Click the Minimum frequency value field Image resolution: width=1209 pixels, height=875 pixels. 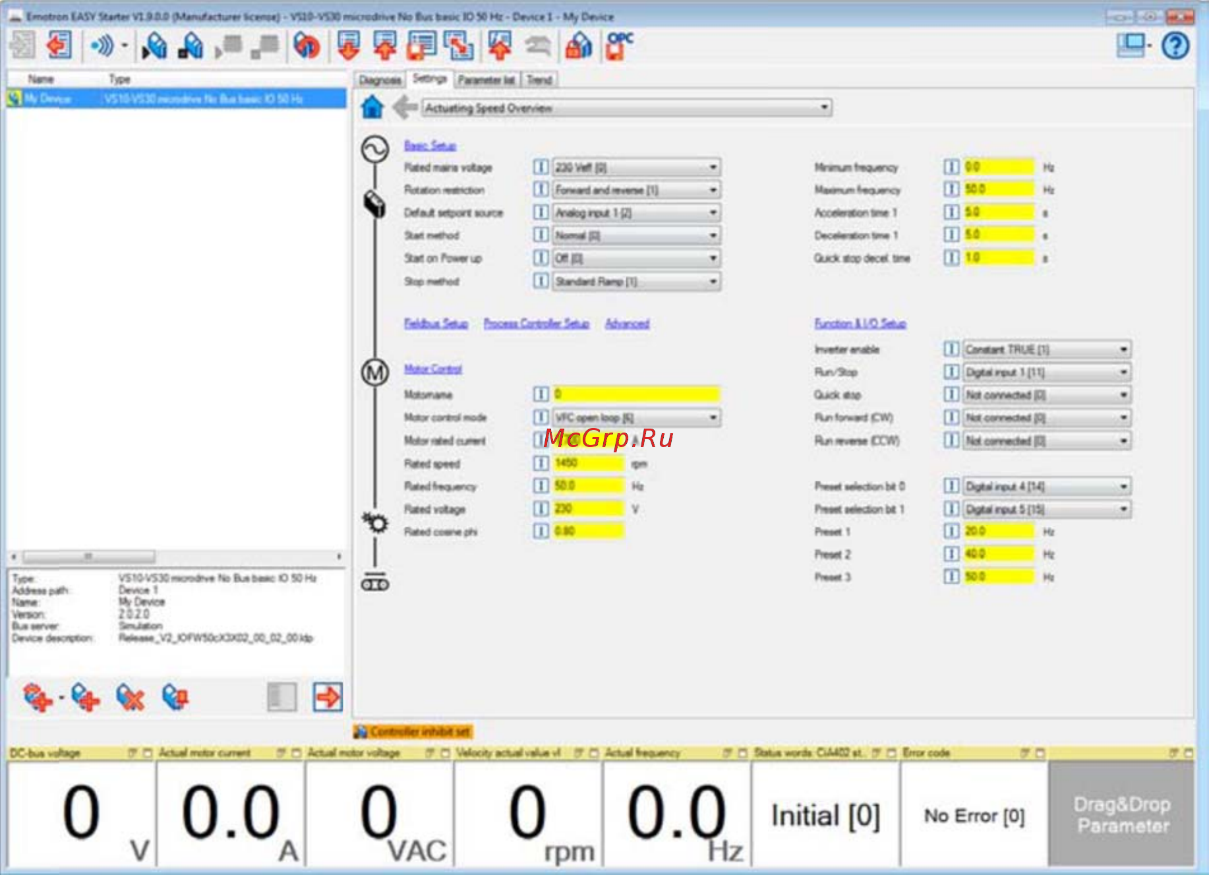[999, 167]
